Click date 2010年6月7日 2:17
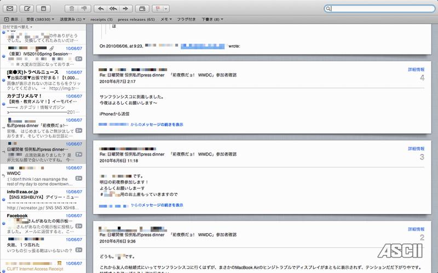Image resolution: width=438 pixels, height=273 pixels. [117, 81]
